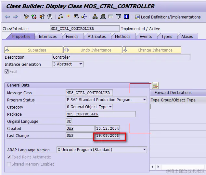The image size is (206, 175).
Task: Click the first empty Type Group row
Action: (178, 107)
